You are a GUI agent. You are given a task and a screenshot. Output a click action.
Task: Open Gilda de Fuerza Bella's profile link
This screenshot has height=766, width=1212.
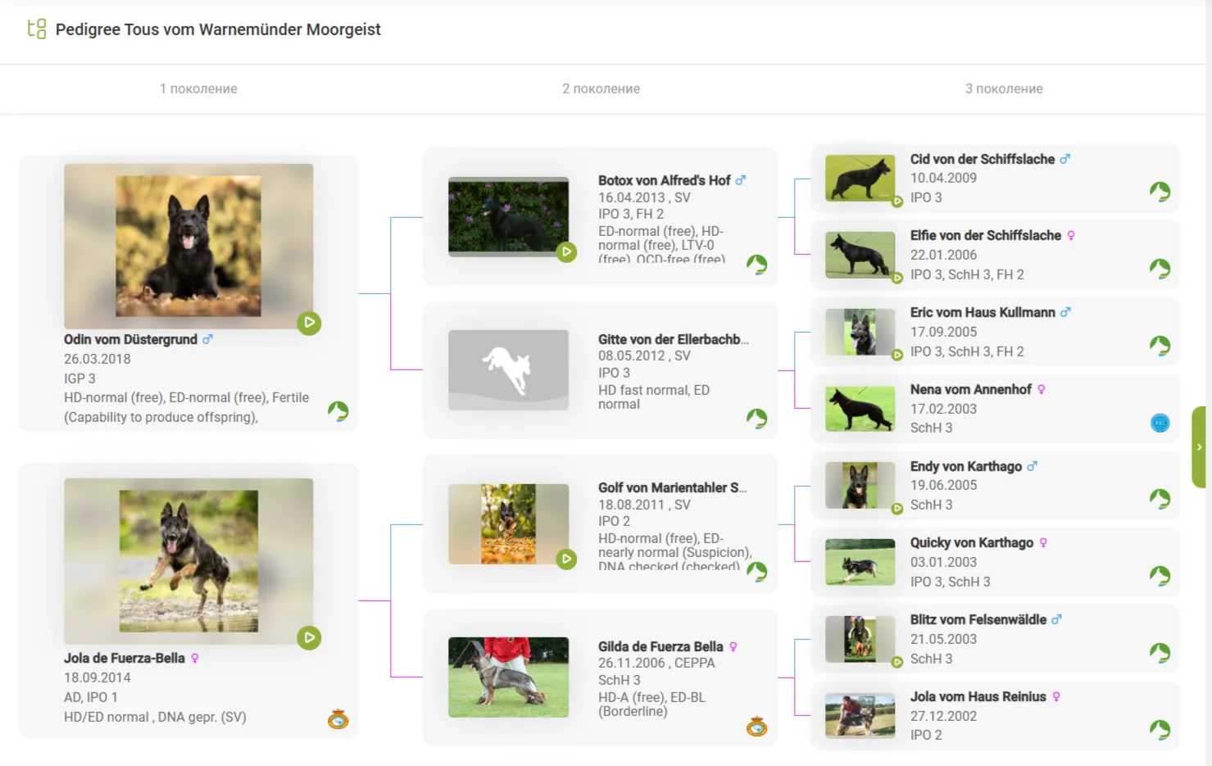660,646
